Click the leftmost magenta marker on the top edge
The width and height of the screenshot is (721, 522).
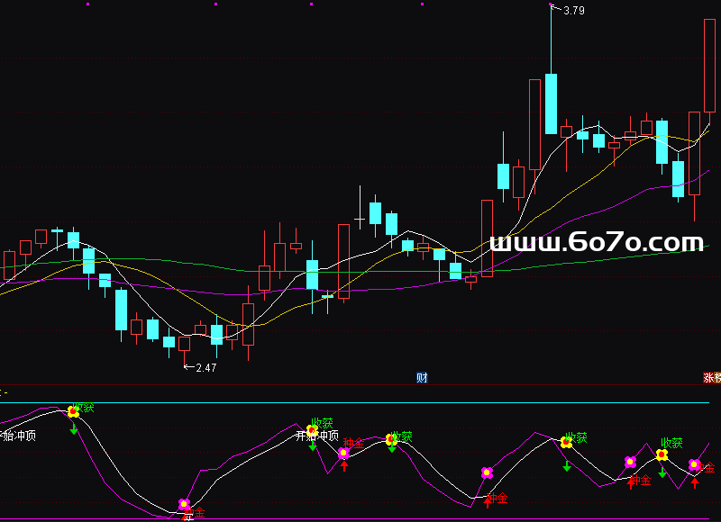(87, 4)
